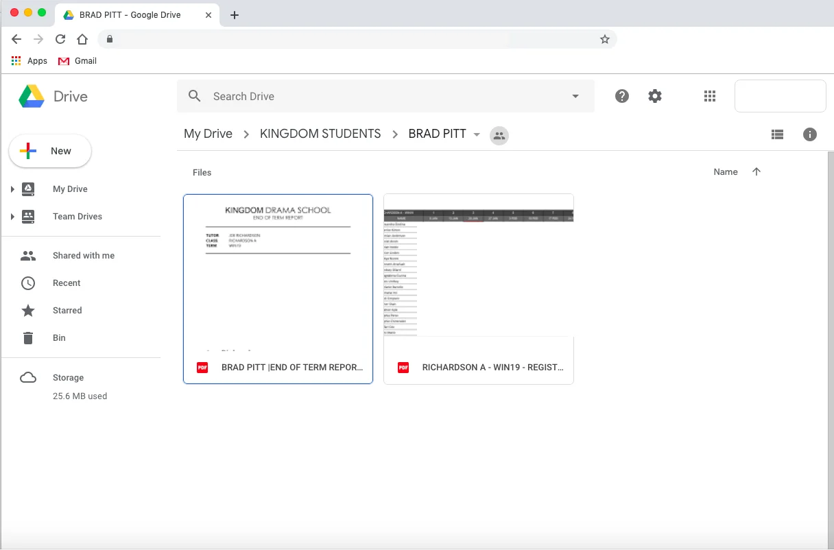The width and height of the screenshot is (834, 550).
Task: Click account profile box
Action: coord(781,96)
